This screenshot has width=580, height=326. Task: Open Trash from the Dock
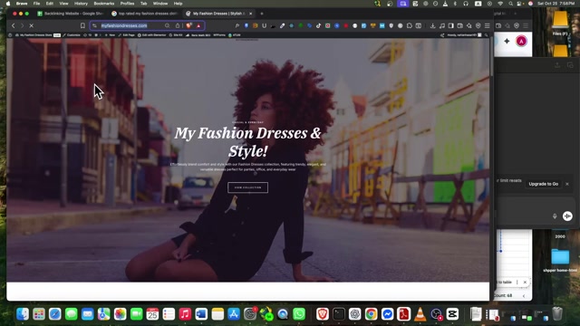[557, 314]
